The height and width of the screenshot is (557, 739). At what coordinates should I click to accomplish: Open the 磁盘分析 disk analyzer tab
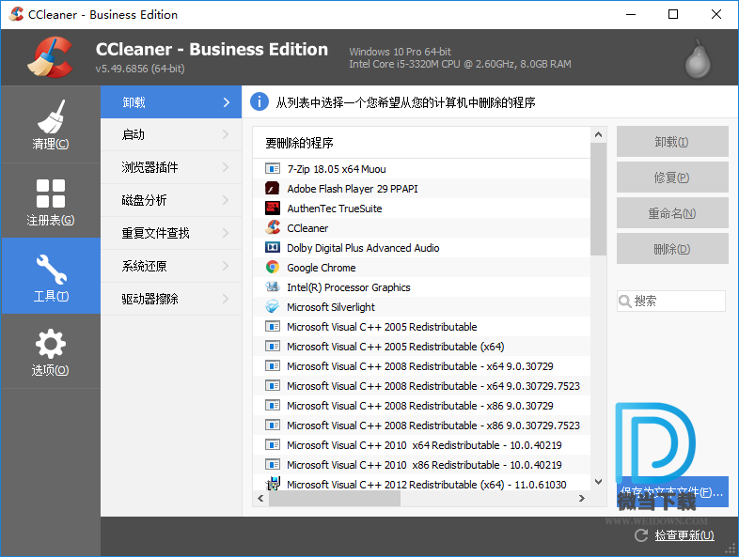tap(171, 200)
